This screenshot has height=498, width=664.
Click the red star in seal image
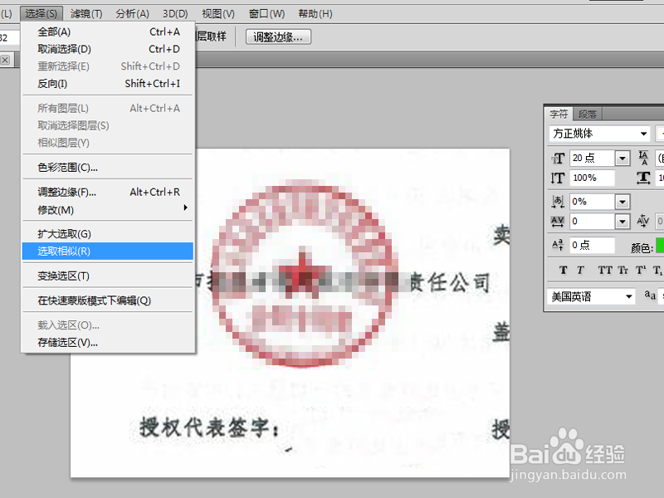pos(302,276)
